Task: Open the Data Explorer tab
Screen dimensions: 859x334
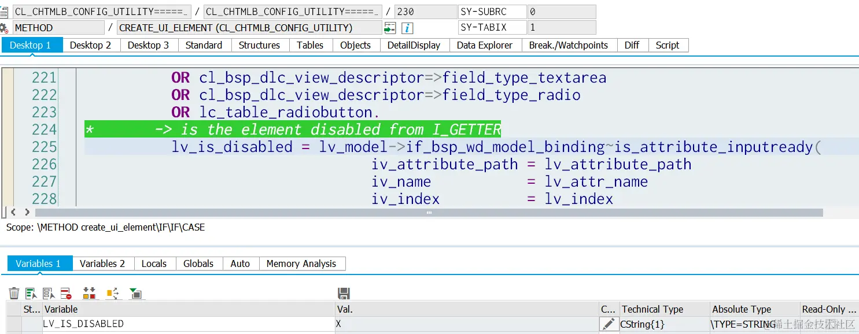Action: point(485,45)
